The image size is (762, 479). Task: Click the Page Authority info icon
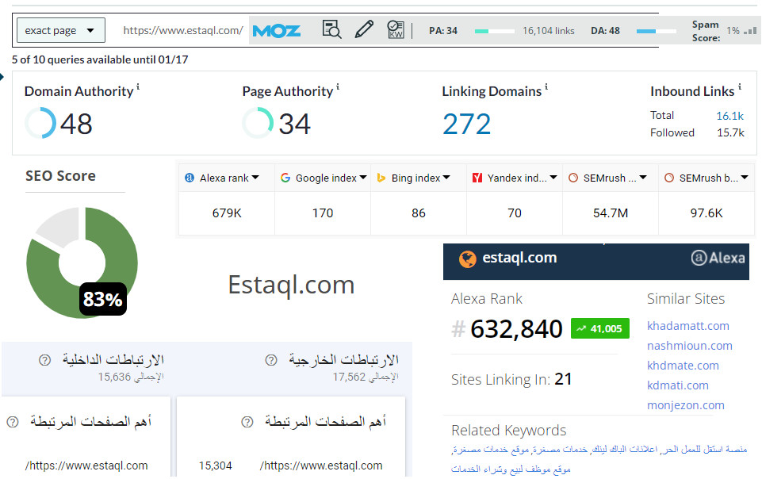tap(338, 87)
